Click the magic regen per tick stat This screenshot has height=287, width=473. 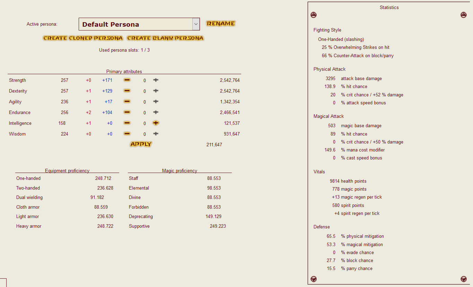(357, 197)
